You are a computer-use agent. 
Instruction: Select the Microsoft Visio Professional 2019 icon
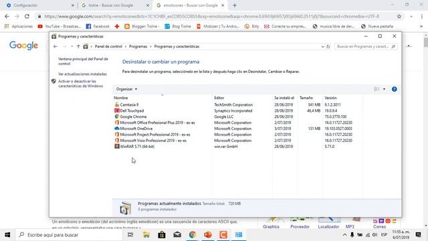point(117,141)
